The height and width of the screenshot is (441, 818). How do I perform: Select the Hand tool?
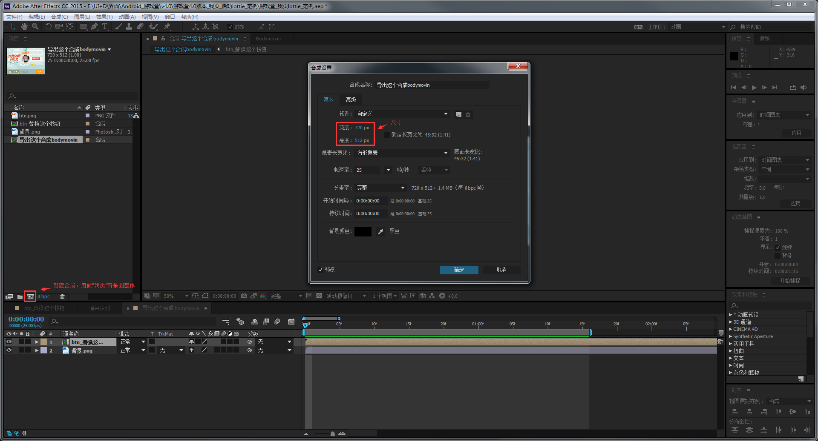click(24, 27)
